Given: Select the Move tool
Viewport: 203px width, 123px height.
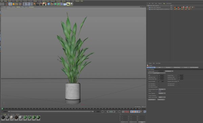Looking at the screenshot, I should (10, 4).
